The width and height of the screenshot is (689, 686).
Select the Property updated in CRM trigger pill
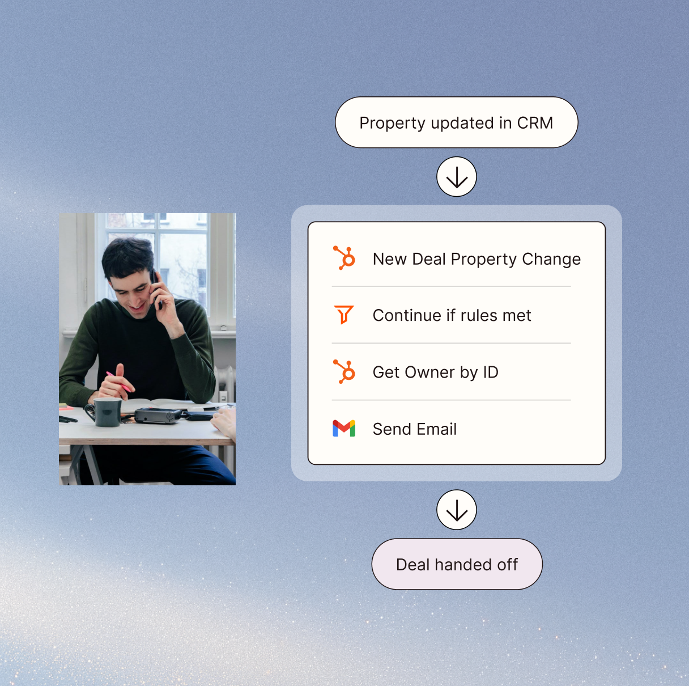coord(456,122)
